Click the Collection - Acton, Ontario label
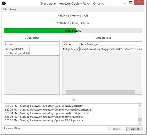This screenshot has height=135, width=147. tap(73, 23)
